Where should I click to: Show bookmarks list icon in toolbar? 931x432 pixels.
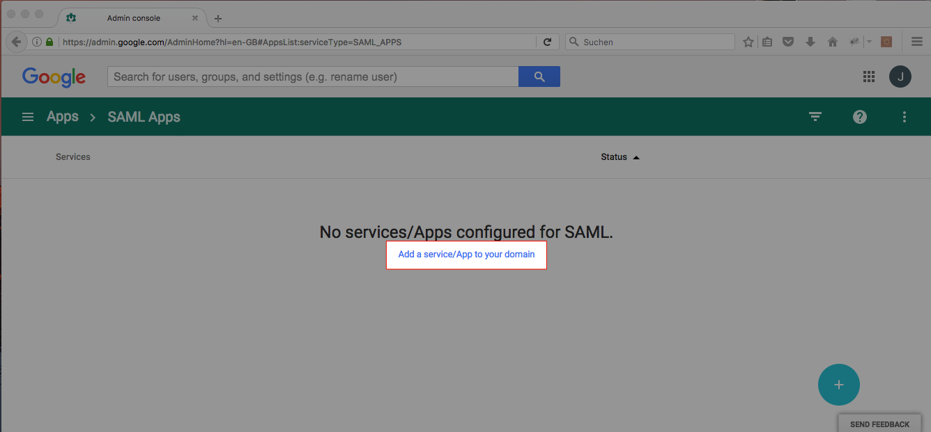[767, 42]
